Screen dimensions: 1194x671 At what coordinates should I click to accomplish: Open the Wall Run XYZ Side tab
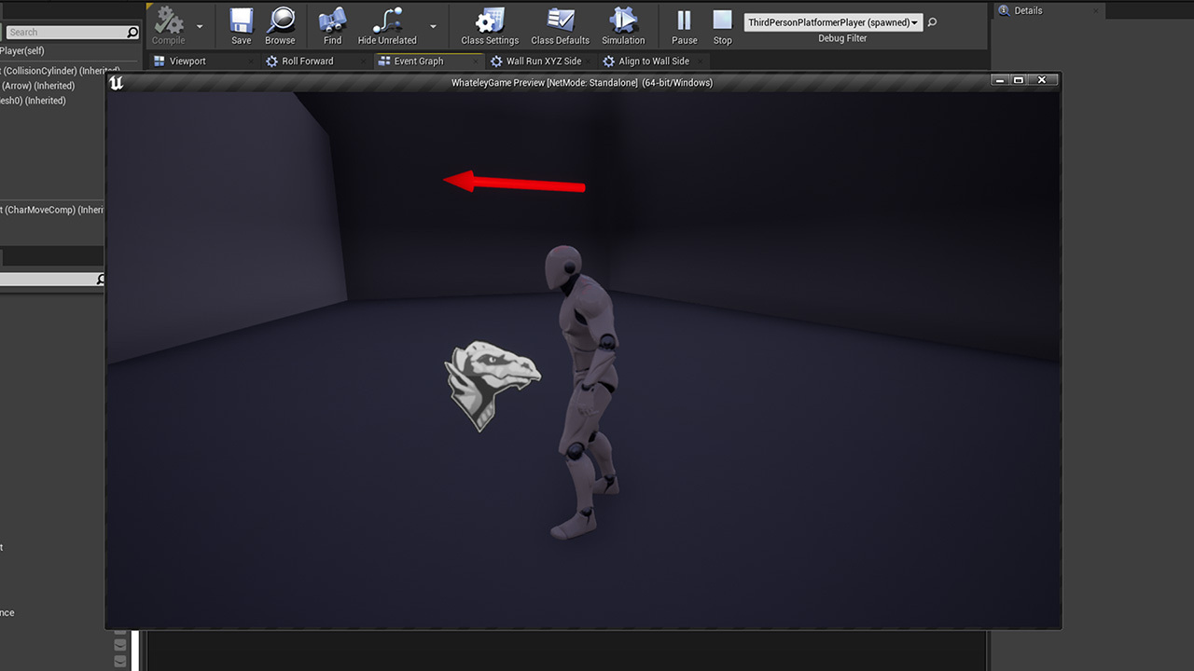pos(543,62)
